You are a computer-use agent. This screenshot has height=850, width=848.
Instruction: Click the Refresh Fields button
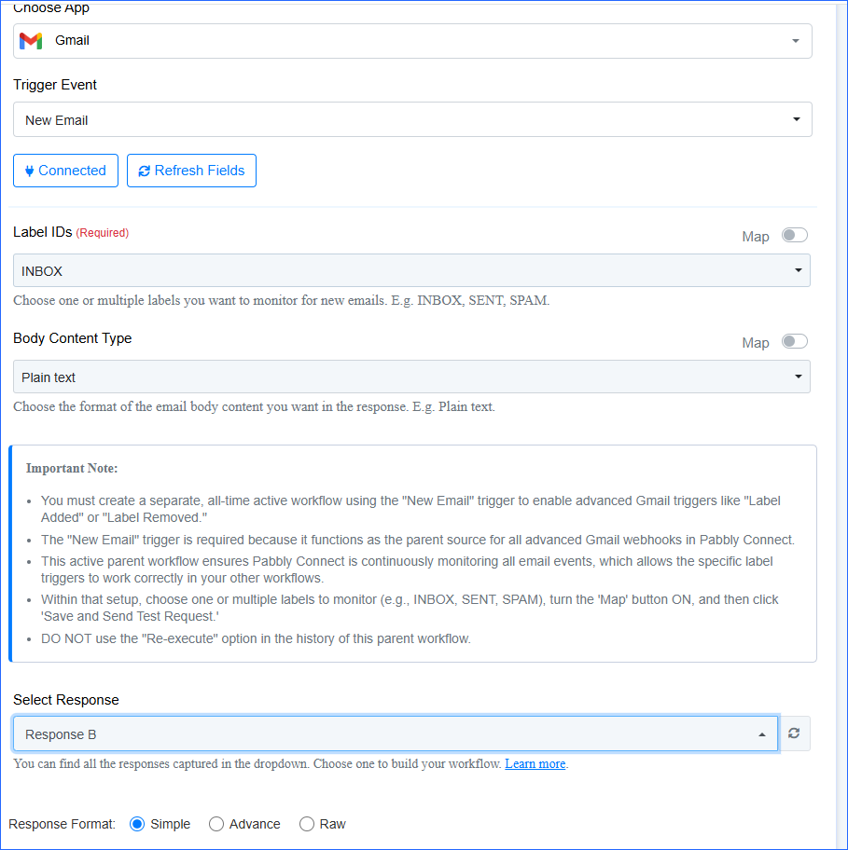[x=191, y=171]
